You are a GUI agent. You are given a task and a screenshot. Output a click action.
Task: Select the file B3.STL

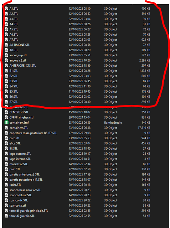click(x=14, y=81)
